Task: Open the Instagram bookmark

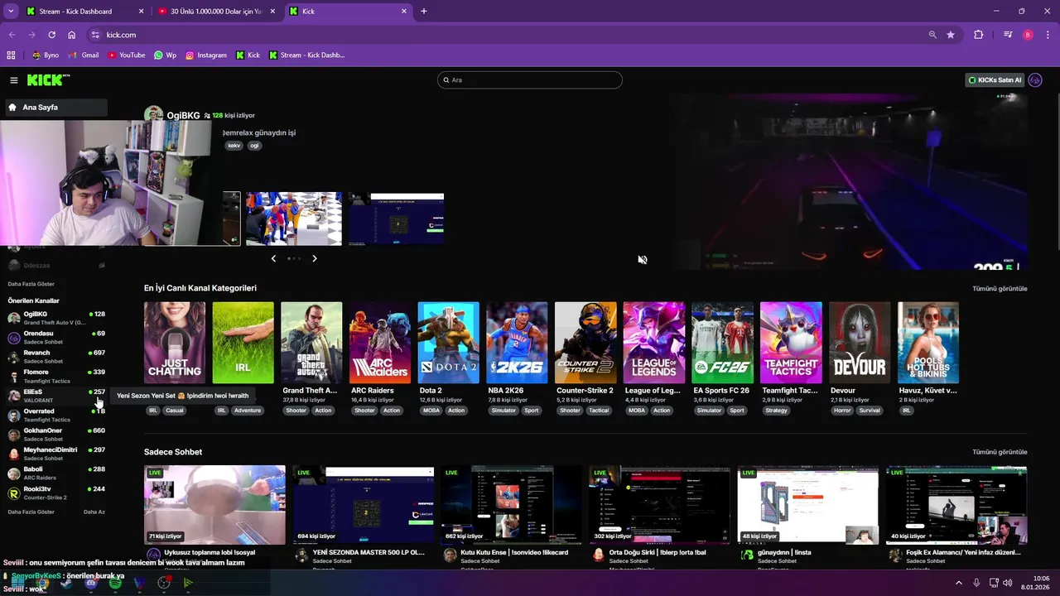Action: pyautogui.click(x=206, y=55)
